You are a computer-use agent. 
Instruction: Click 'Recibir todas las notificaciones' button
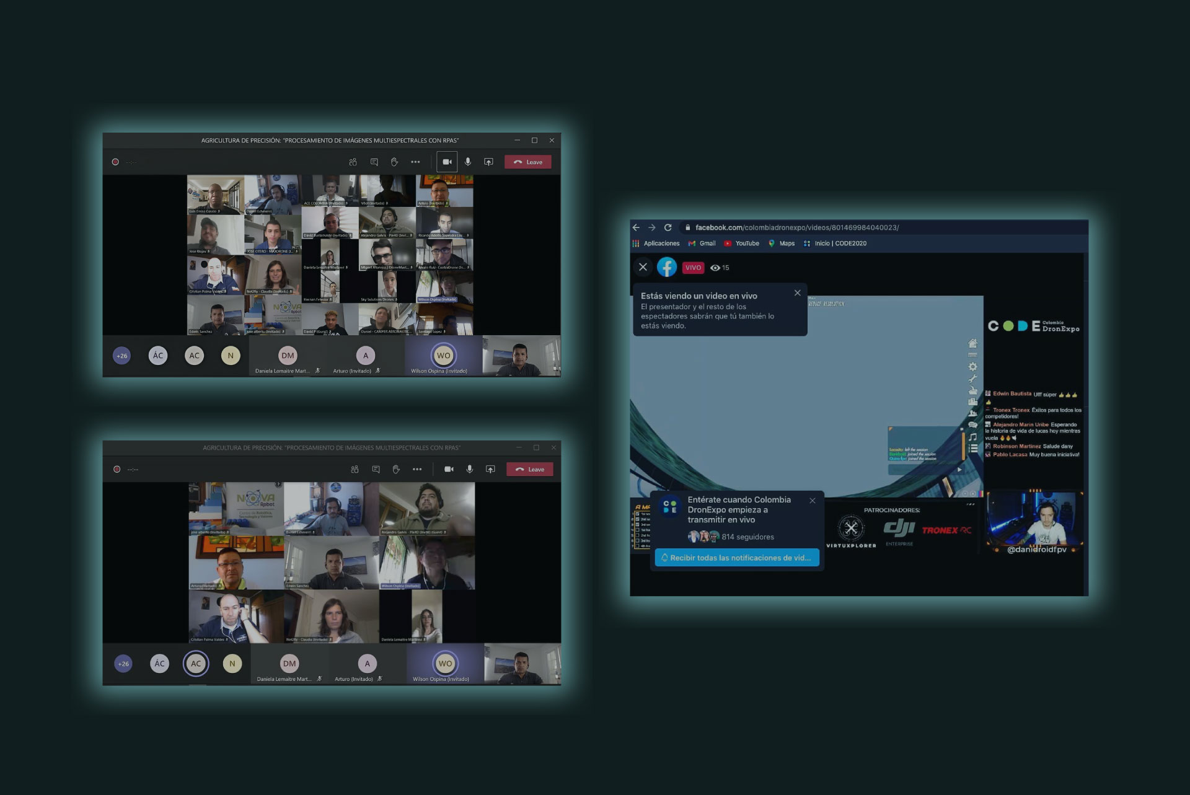[737, 558]
